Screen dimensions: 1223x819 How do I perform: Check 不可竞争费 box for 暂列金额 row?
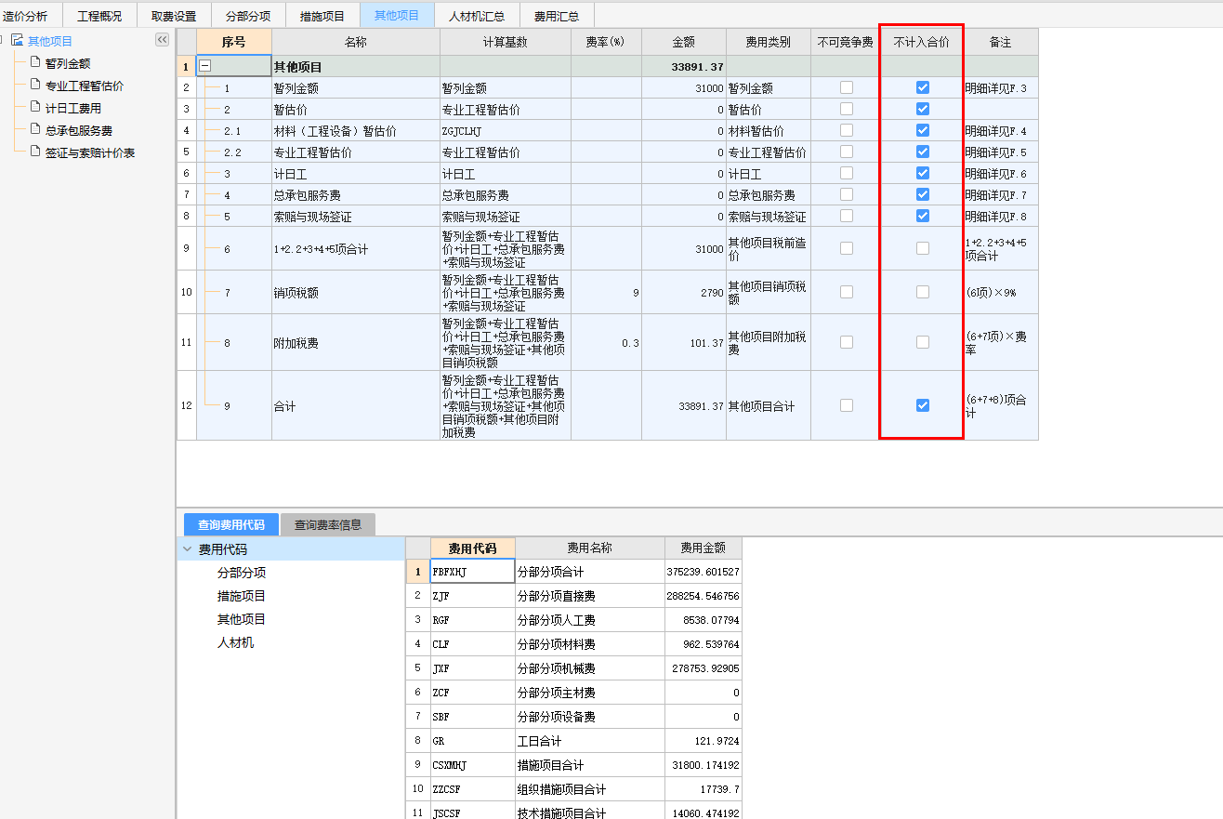[846, 87]
